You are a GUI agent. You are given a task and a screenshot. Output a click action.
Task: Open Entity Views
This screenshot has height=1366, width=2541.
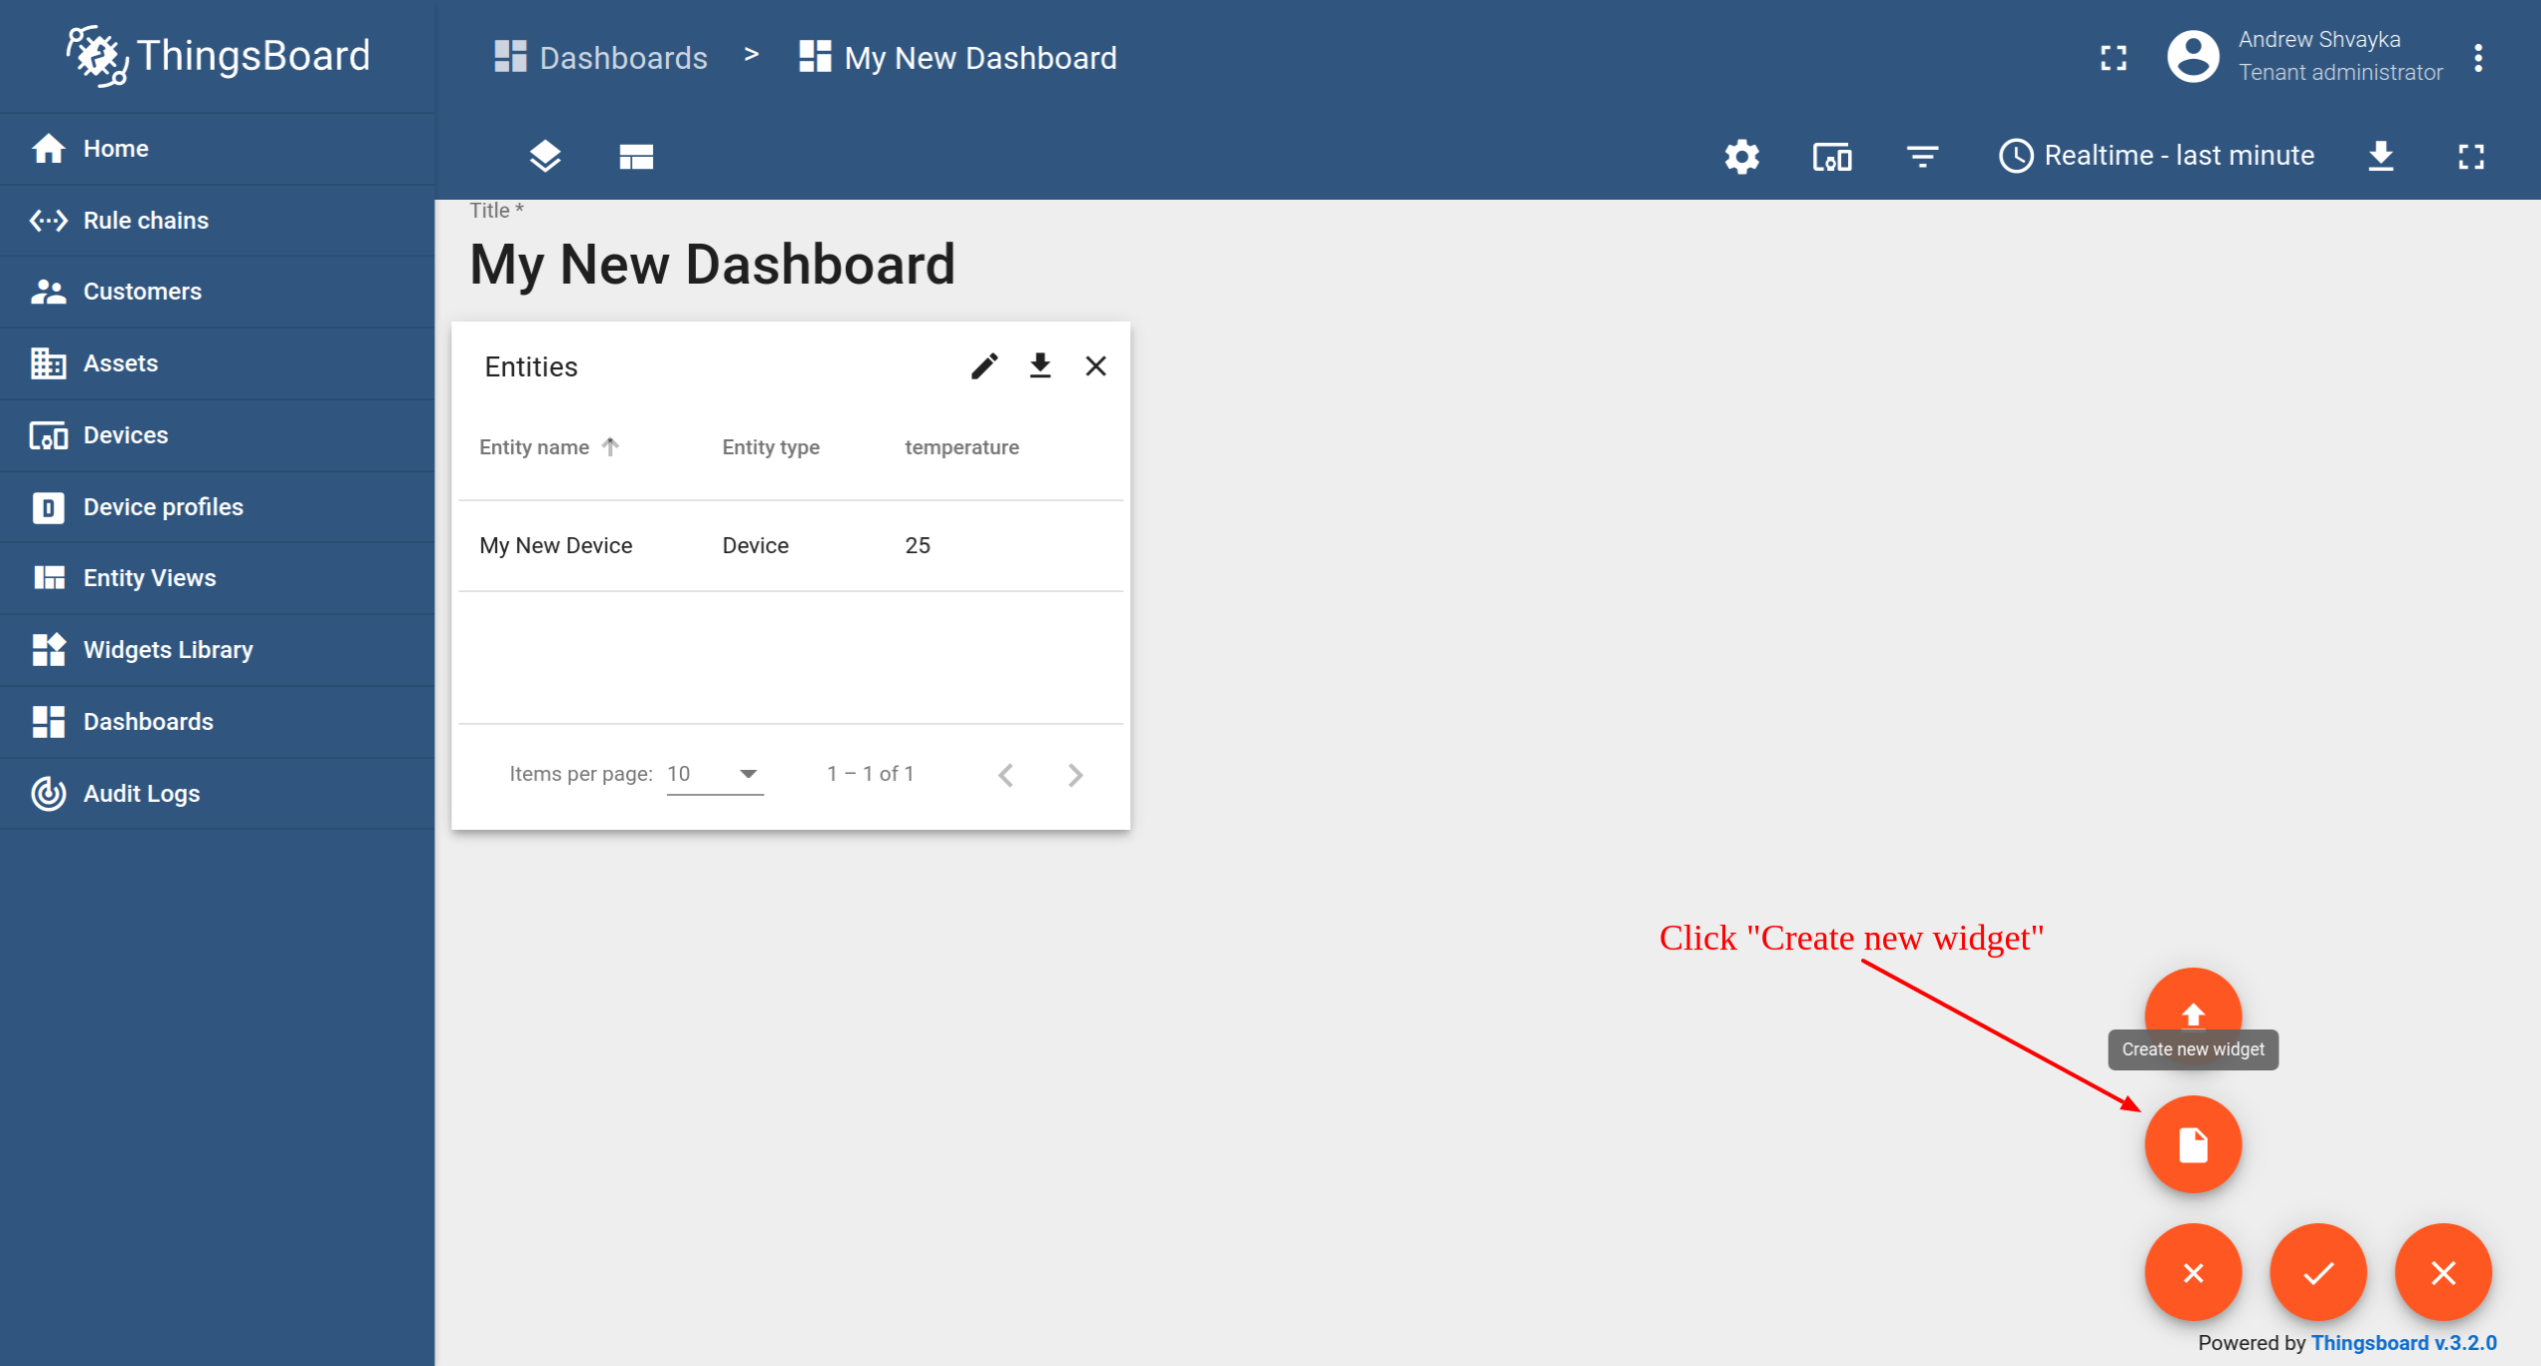tap(217, 578)
